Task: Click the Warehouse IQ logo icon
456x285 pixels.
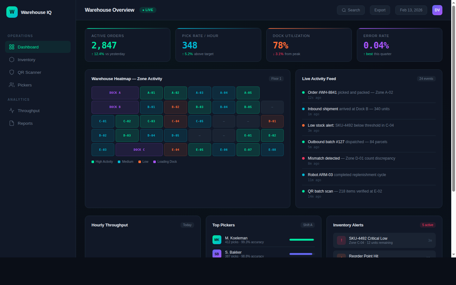Action: pyautogui.click(x=12, y=12)
